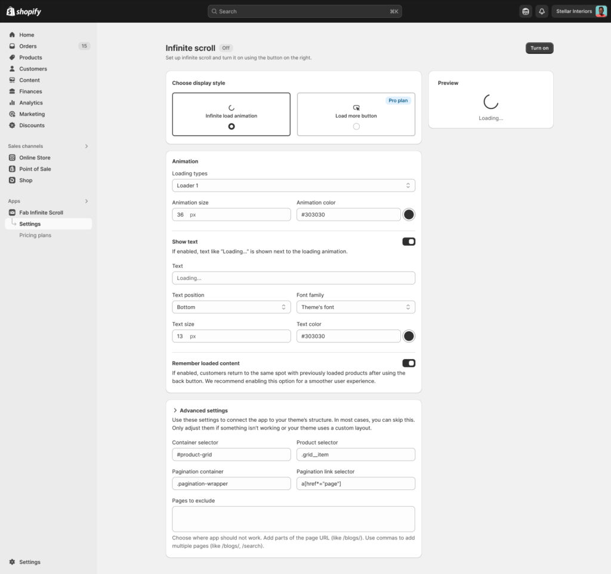Toggle the Show text switch
Screen dimensions: 611x574
(x=409, y=242)
